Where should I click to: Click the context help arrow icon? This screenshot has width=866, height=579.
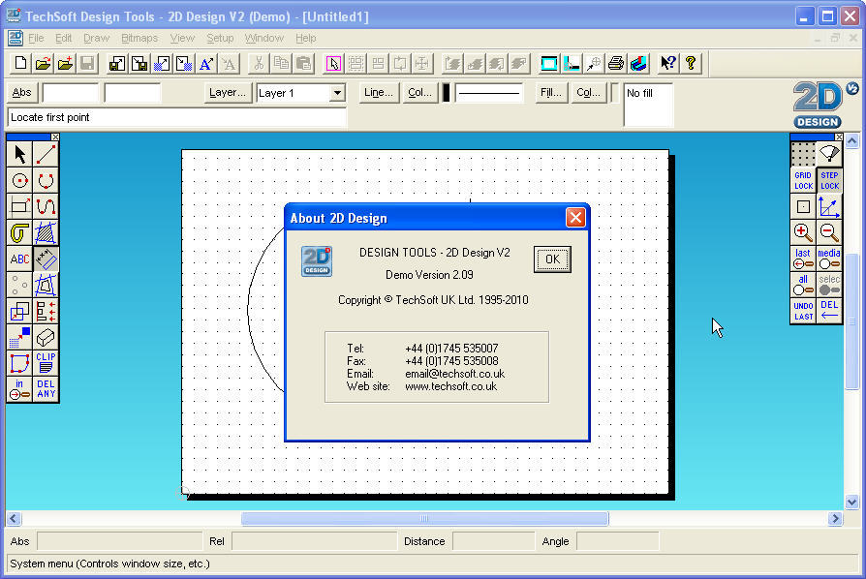tap(666, 62)
